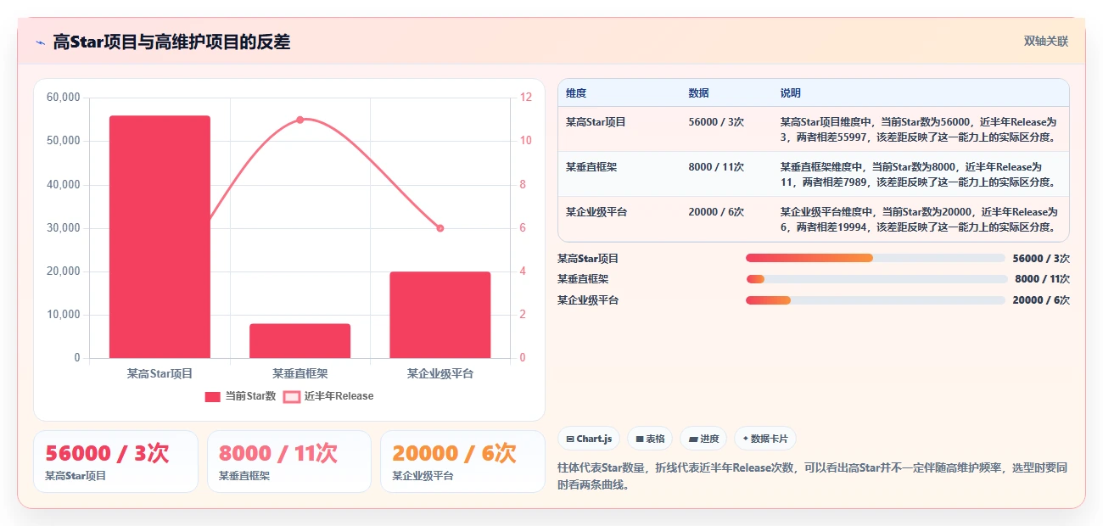Viewport: 1103px width, 526px height.
Task: Click the 某垂直框架 bar in the chart
Action: [x=300, y=340]
